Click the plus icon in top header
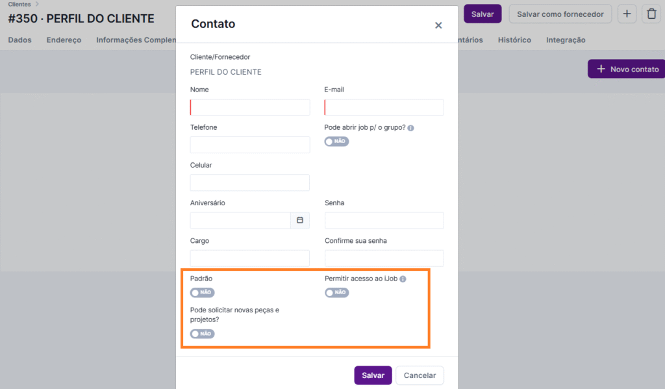This screenshot has width=665, height=389. pos(627,14)
